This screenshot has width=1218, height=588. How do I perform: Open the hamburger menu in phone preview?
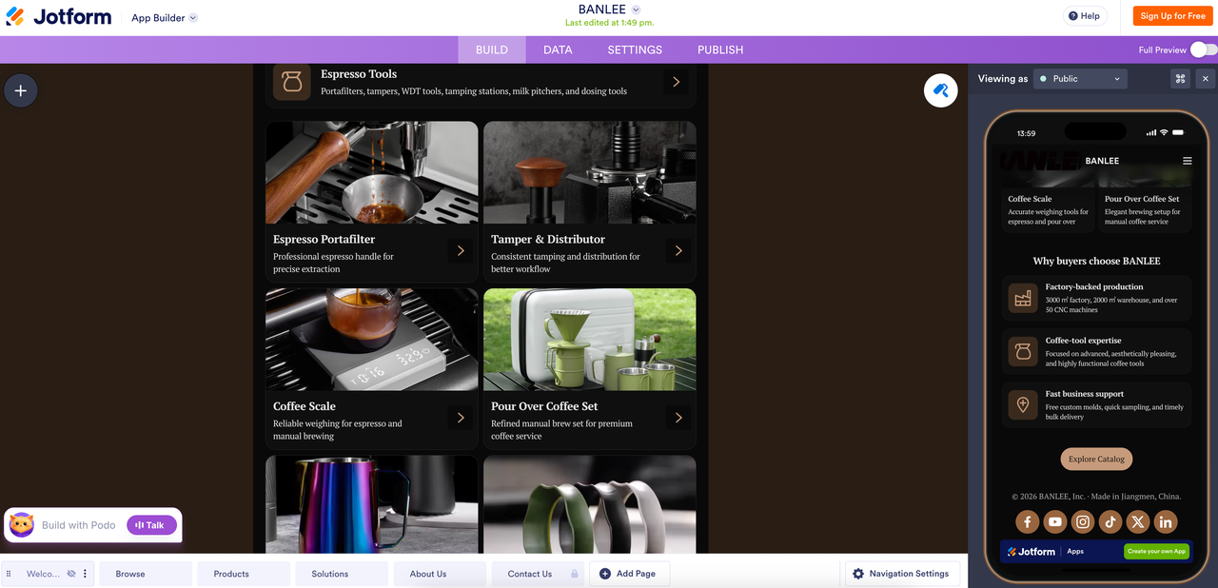[1187, 161]
